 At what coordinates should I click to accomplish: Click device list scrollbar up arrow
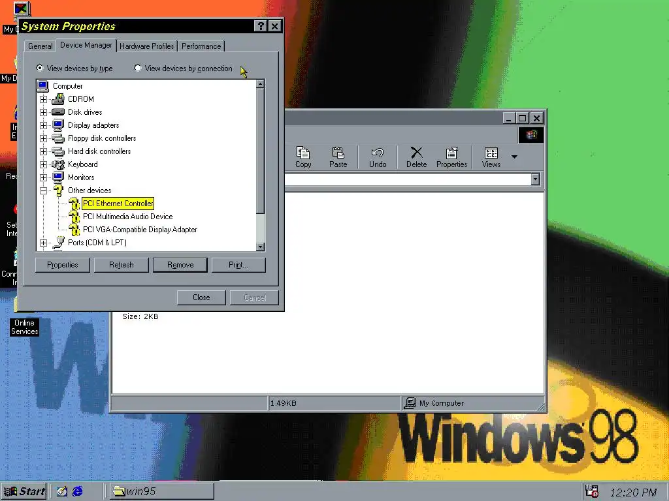260,84
